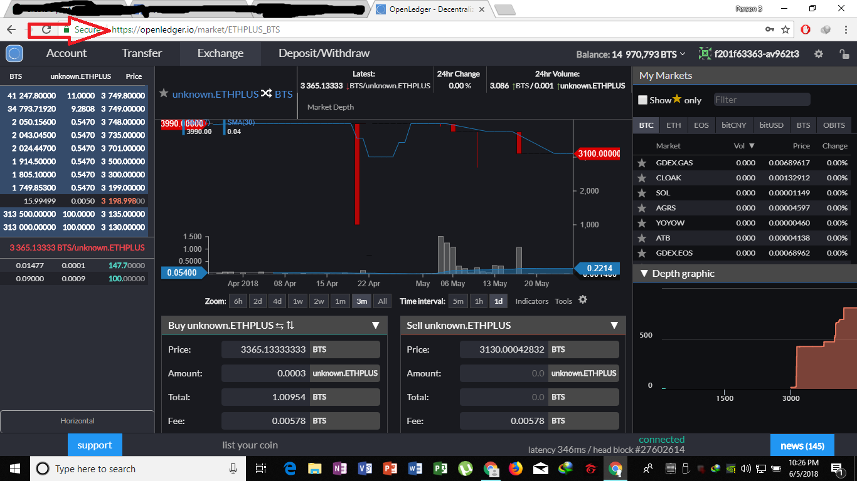Open Firefox from the taskbar
Image resolution: width=857 pixels, height=481 pixels.
coord(516,468)
